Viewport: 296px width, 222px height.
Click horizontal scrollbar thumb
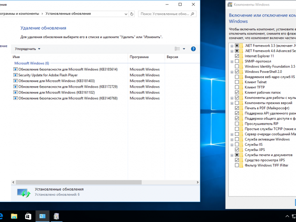click(79, 182)
